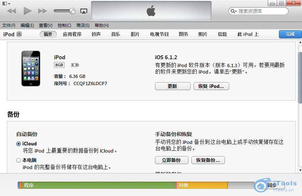Skip forward with the next track button
Screen dimensions: 302x196
[x=43, y=11]
